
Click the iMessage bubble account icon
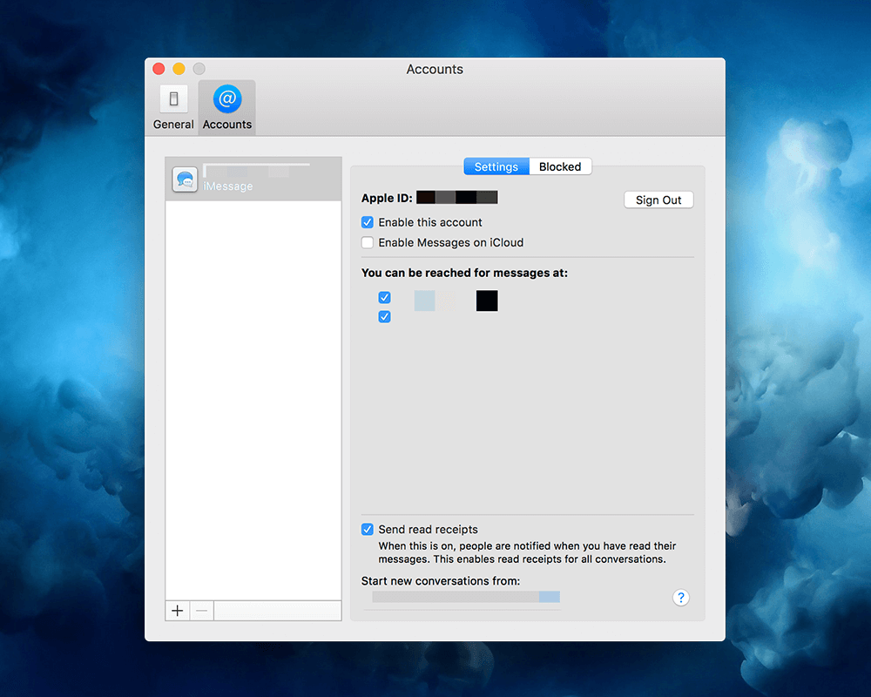pyautogui.click(x=185, y=179)
